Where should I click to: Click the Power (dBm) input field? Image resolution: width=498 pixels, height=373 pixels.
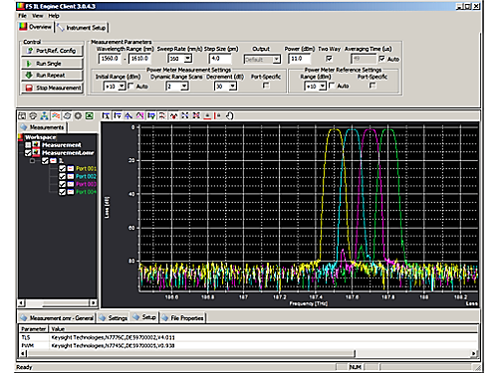[300, 59]
